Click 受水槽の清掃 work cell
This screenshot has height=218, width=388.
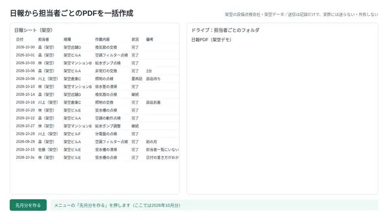[x=106, y=149]
